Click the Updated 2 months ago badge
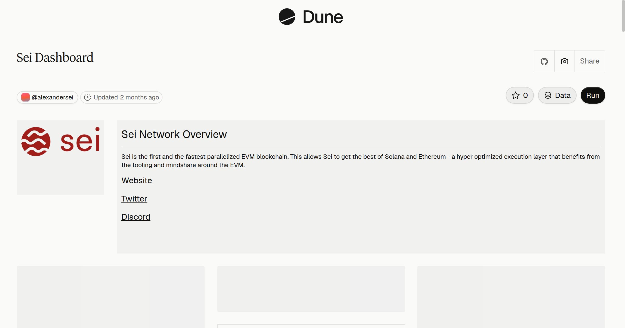The height and width of the screenshot is (328, 625). (121, 97)
